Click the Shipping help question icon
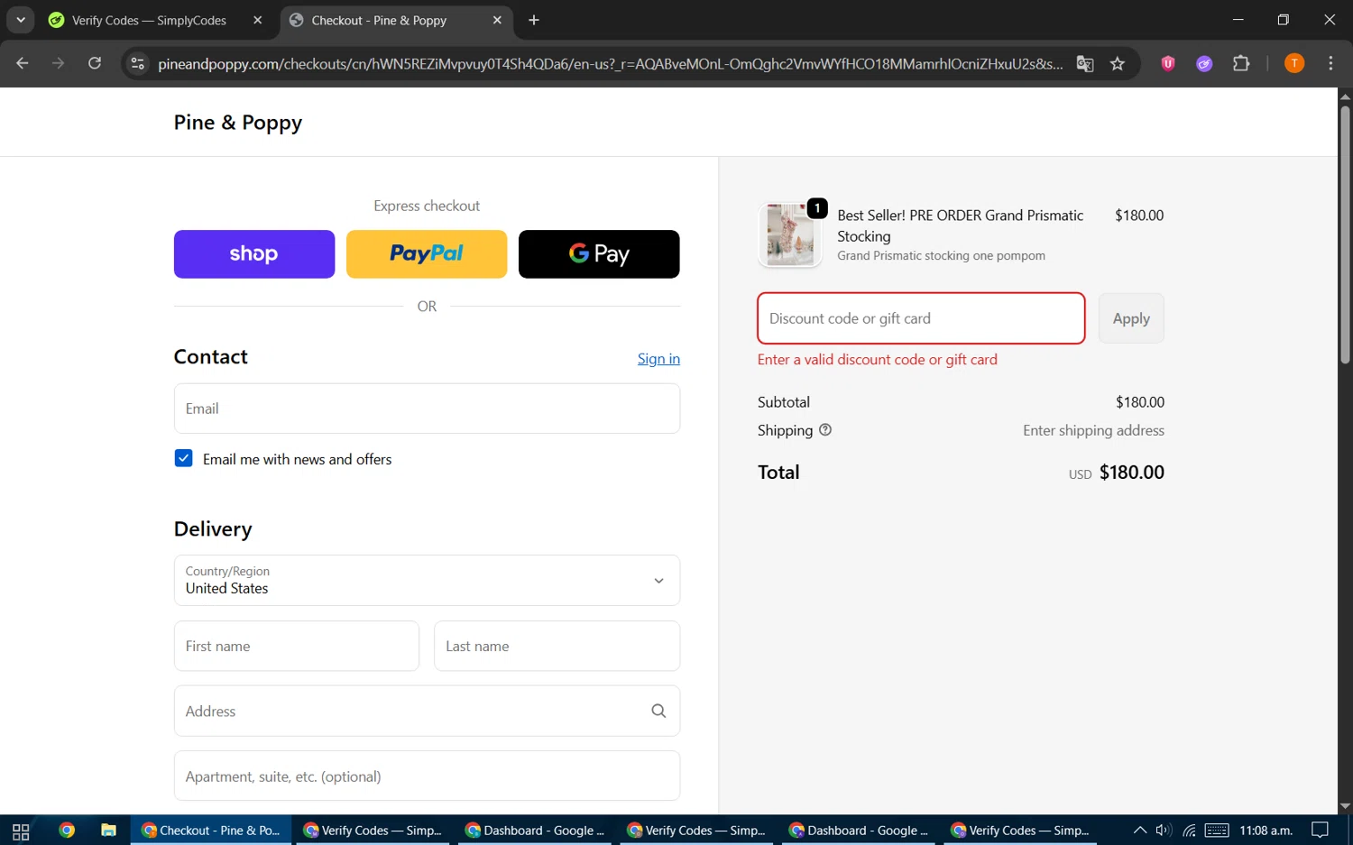This screenshot has height=845, width=1353. tap(825, 430)
